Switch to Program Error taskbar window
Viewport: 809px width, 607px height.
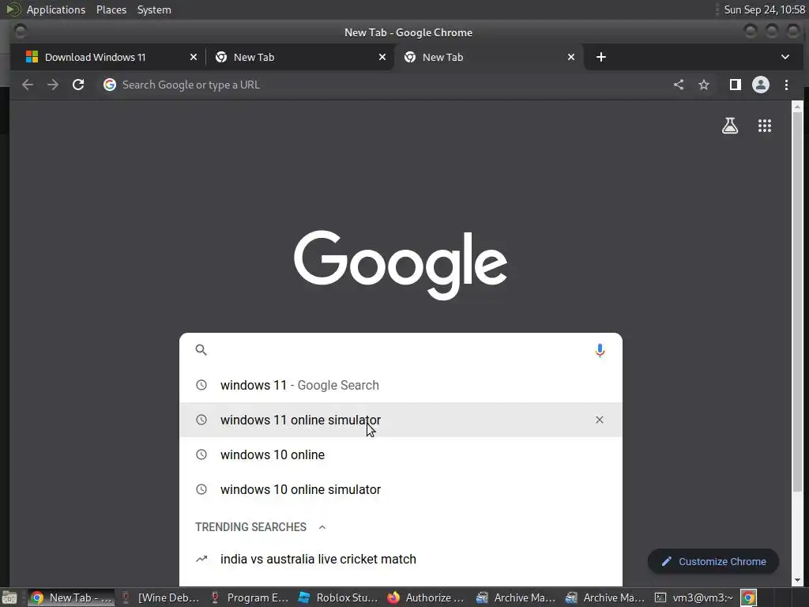click(250, 598)
